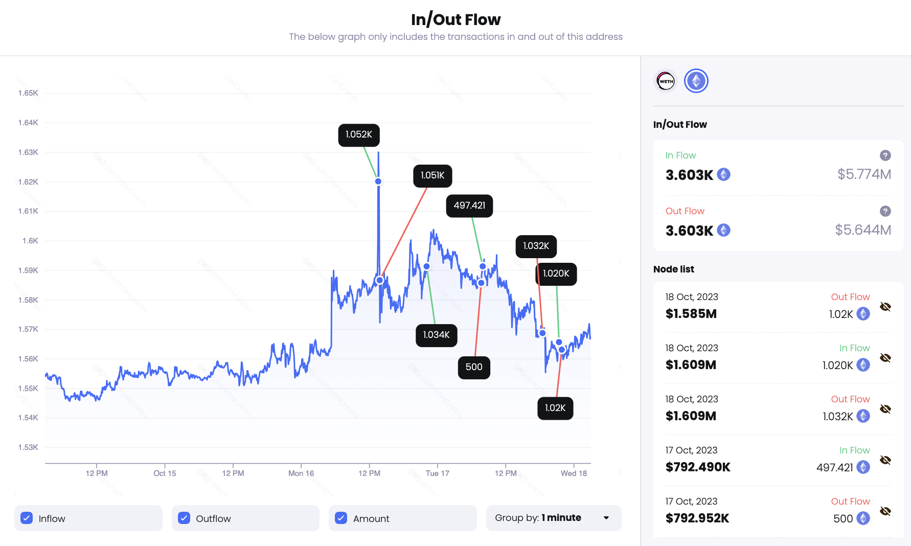Click the ETH icon next to the 497.421 entry
The height and width of the screenshot is (546, 911).
click(x=863, y=467)
